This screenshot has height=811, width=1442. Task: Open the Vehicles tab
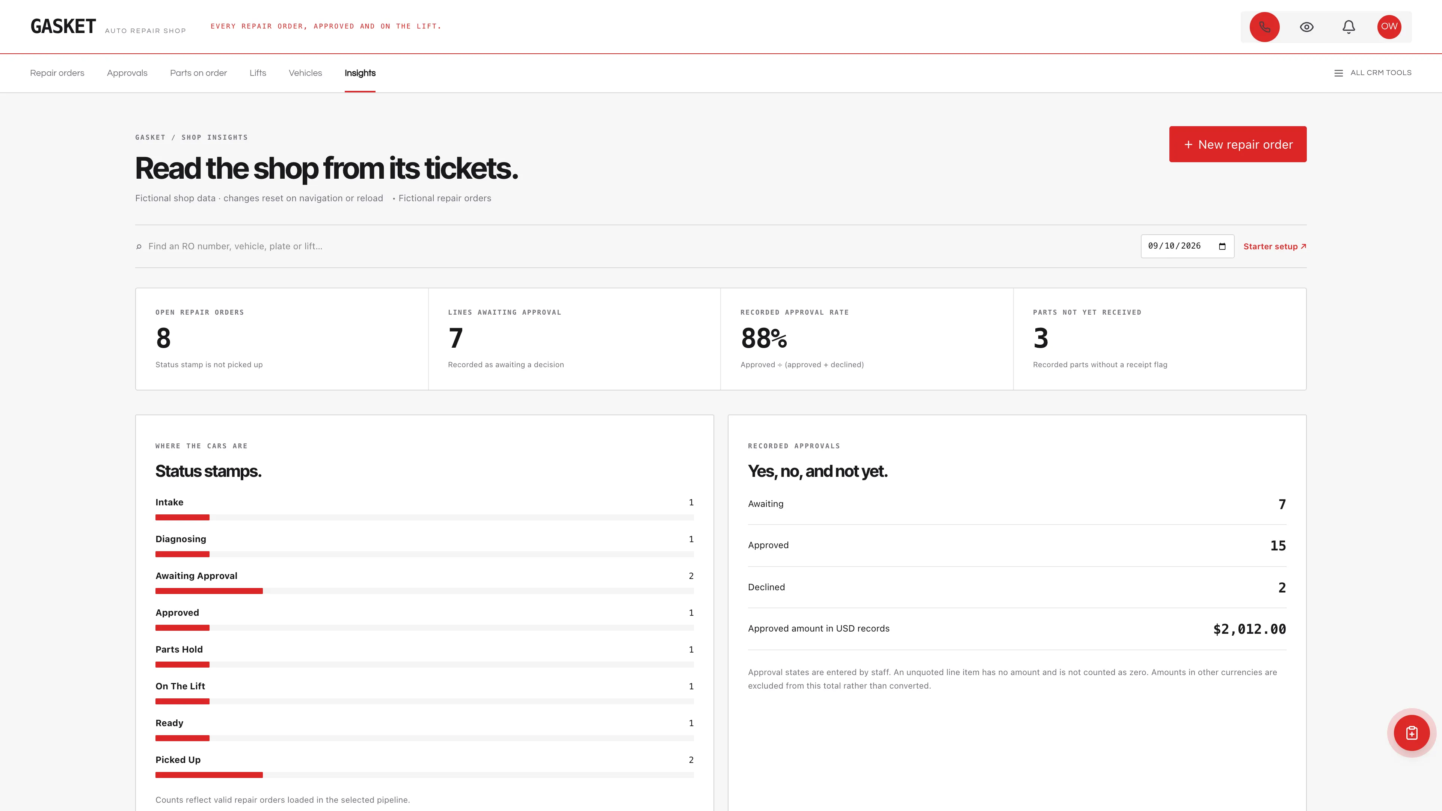305,73
